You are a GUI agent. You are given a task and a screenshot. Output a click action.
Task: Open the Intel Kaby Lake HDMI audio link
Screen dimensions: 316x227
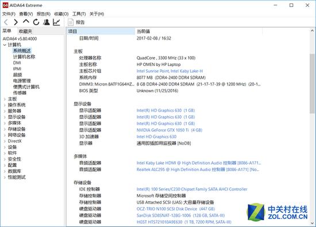199,163
